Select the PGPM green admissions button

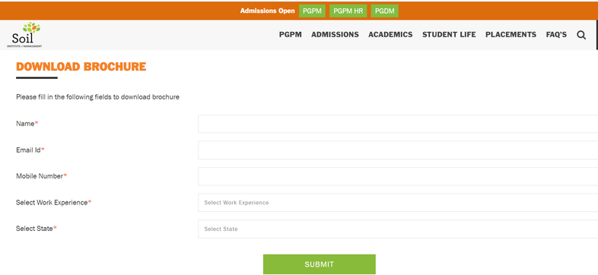[312, 11]
